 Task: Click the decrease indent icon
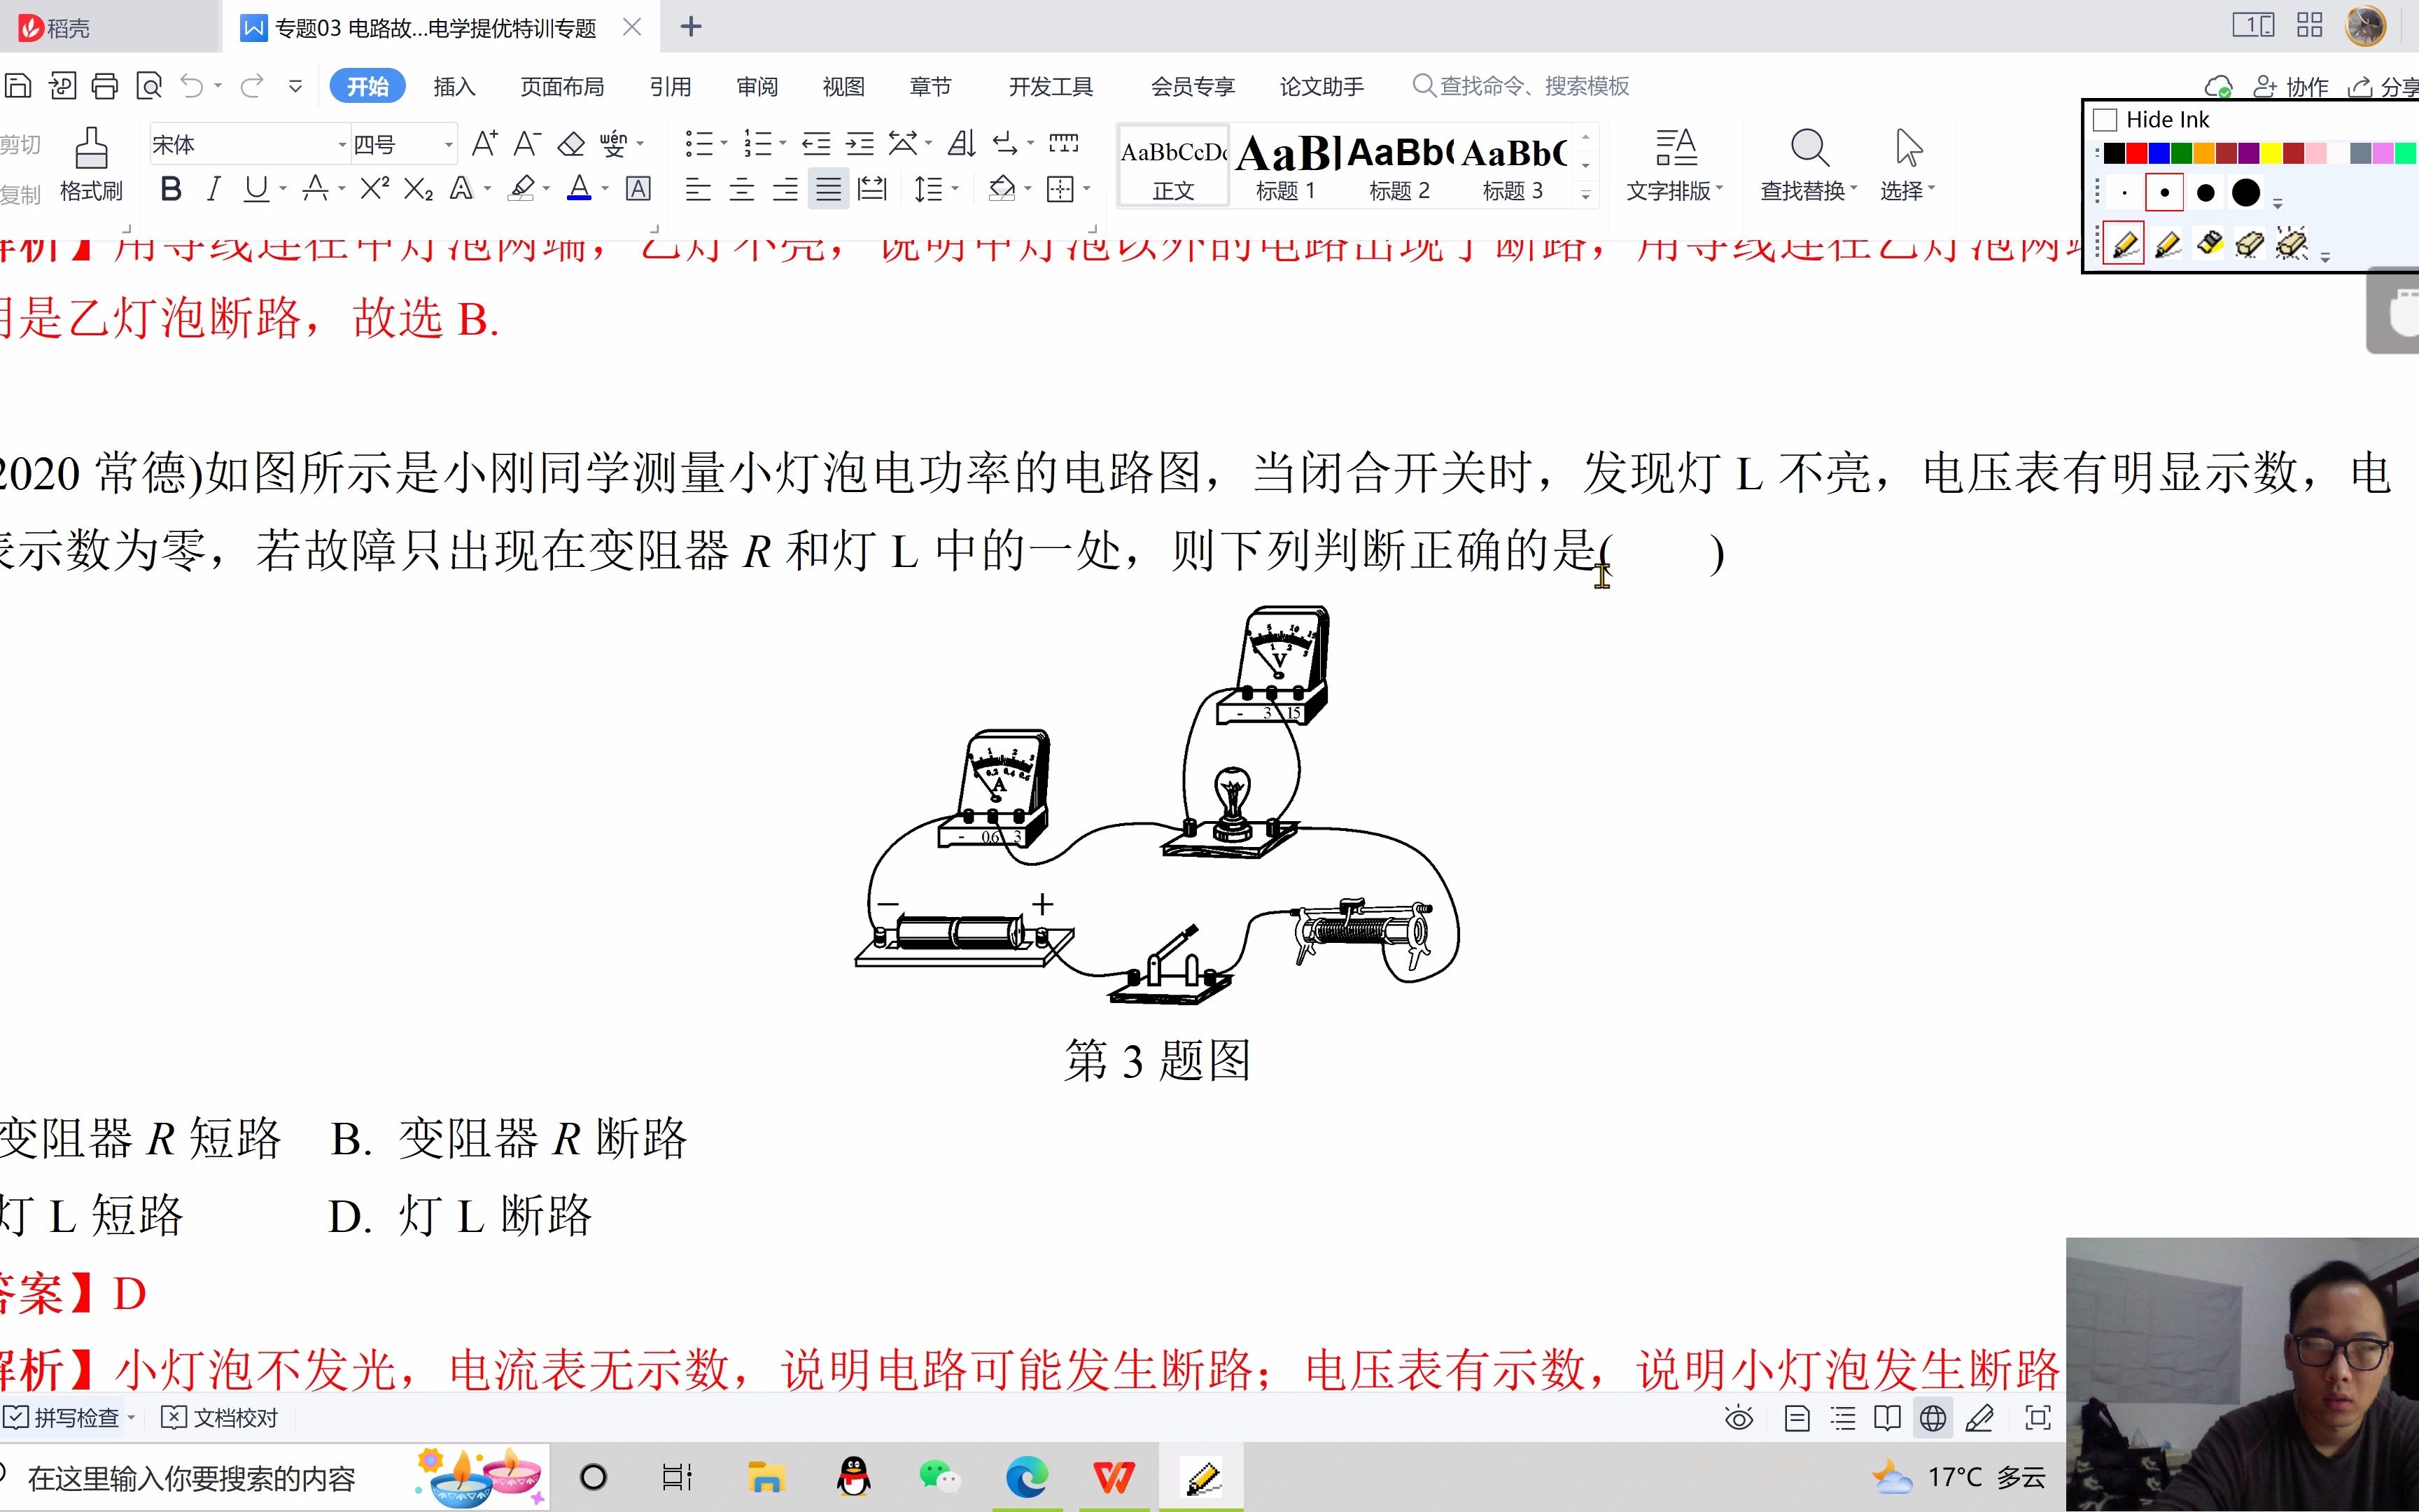[x=815, y=144]
